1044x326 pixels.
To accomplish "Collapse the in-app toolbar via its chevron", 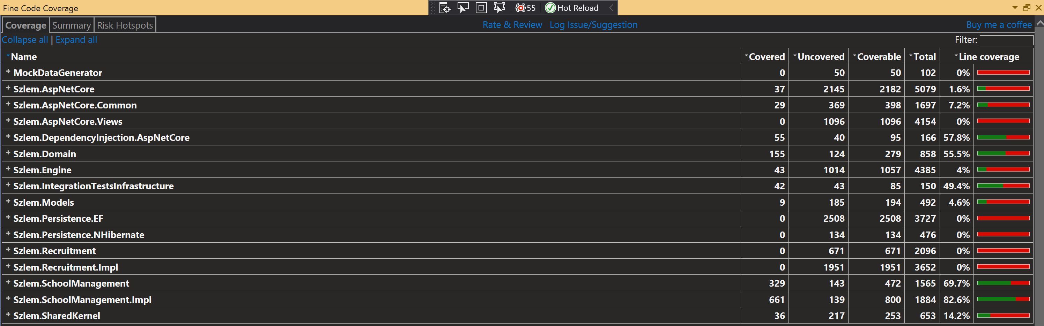I will (611, 7).
